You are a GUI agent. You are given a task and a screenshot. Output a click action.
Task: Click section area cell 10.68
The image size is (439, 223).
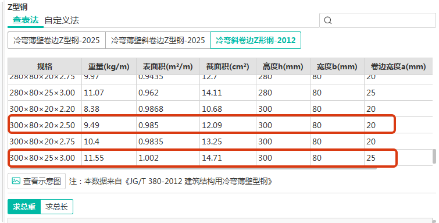(x=228, y=109)
